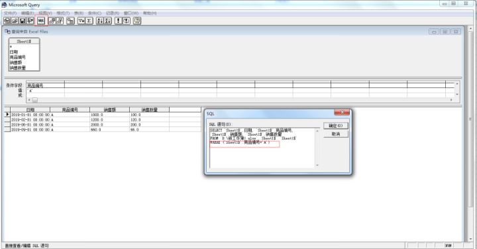Screen dimensions: 477x249
Task: Run Query Now with the exclamation icon
Action: (x=119, y=21)
